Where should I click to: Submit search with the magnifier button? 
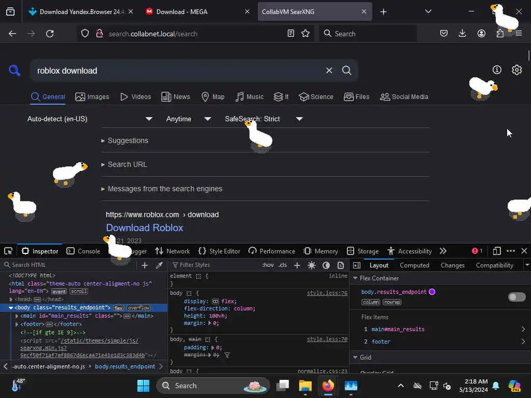(346, 70)
